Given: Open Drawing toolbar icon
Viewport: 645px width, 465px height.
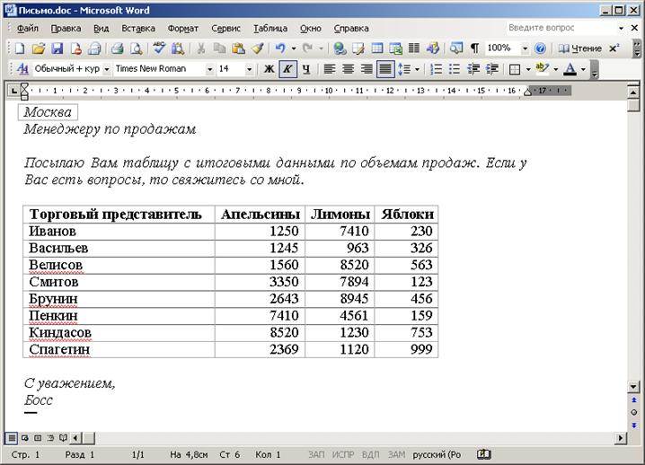Looking at the screenshot, I should pyautogui.click(x=432, y=48).
